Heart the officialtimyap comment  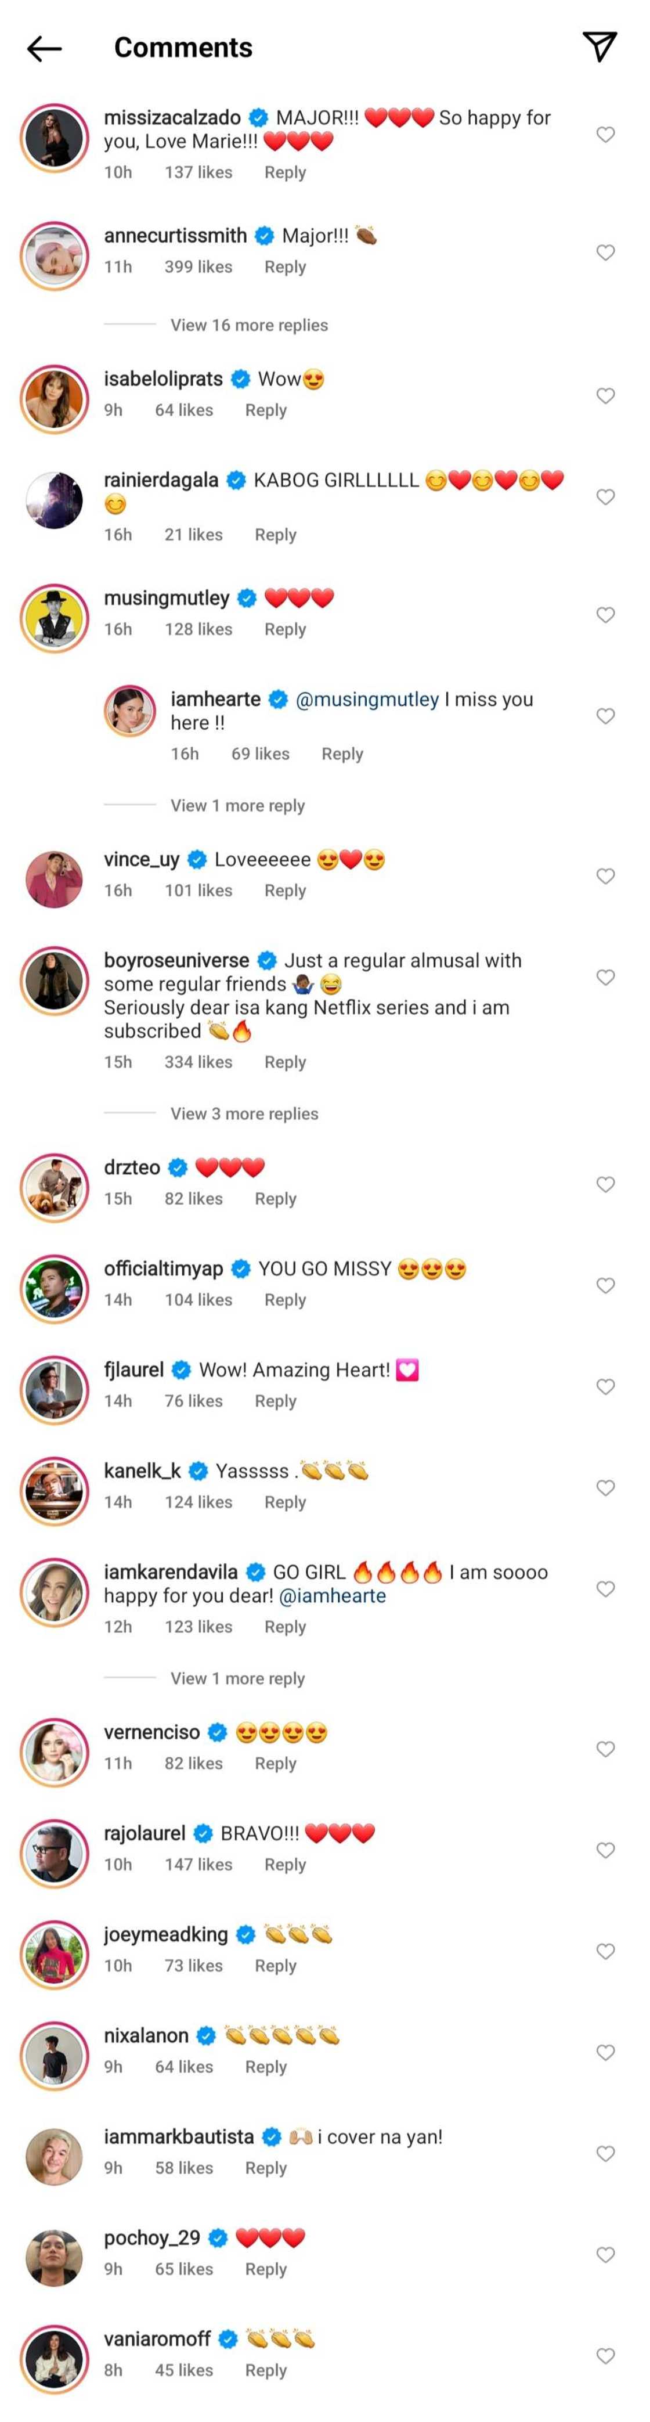606,1285
